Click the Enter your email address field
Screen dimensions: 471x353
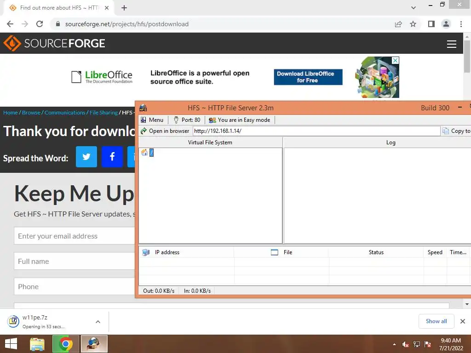click(x=74, y=236)
